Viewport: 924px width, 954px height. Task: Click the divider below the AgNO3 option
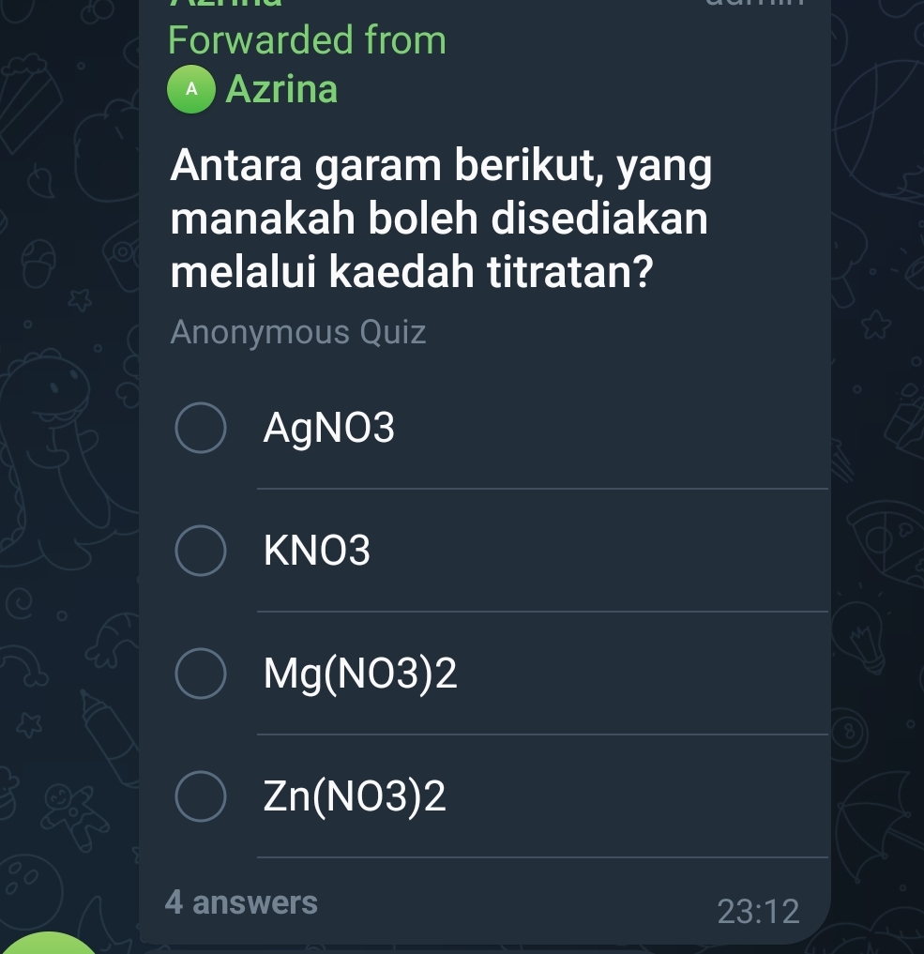[542, 486]
